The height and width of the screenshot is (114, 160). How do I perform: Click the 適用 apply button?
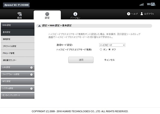click(81, 60)
